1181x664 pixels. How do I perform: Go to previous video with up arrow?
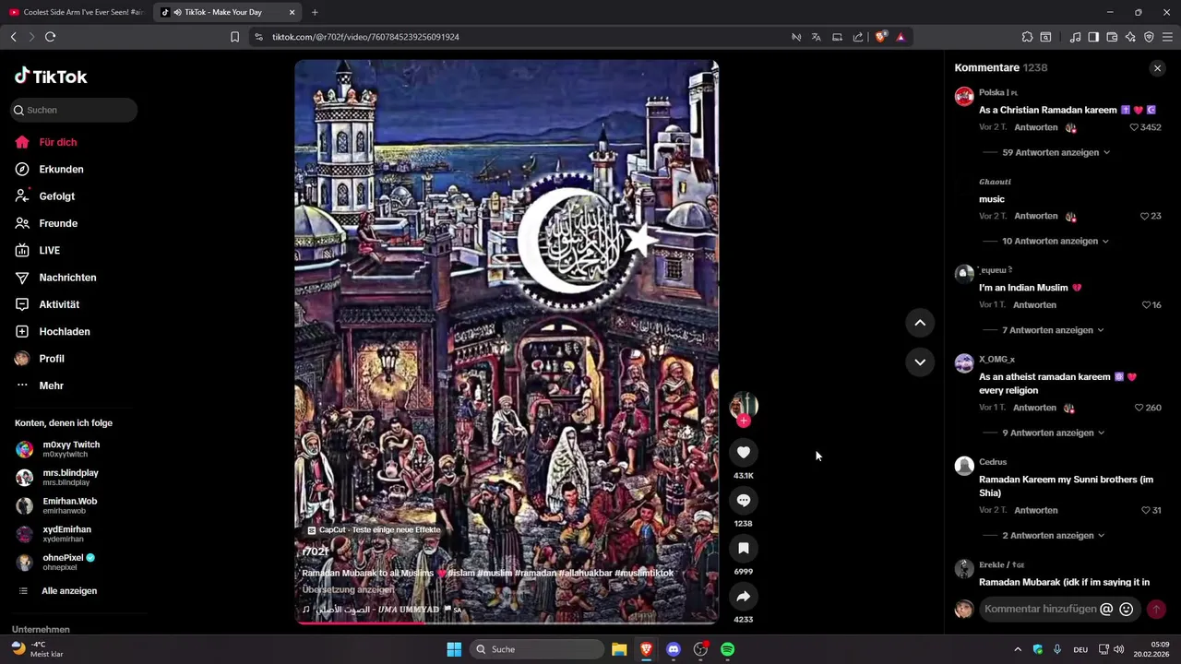click(x=920, y=323)
